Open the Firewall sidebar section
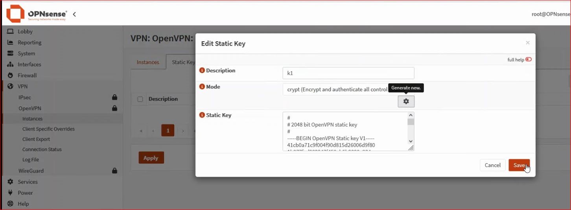This screenshot has height=210, width=571. pos(27,75)
